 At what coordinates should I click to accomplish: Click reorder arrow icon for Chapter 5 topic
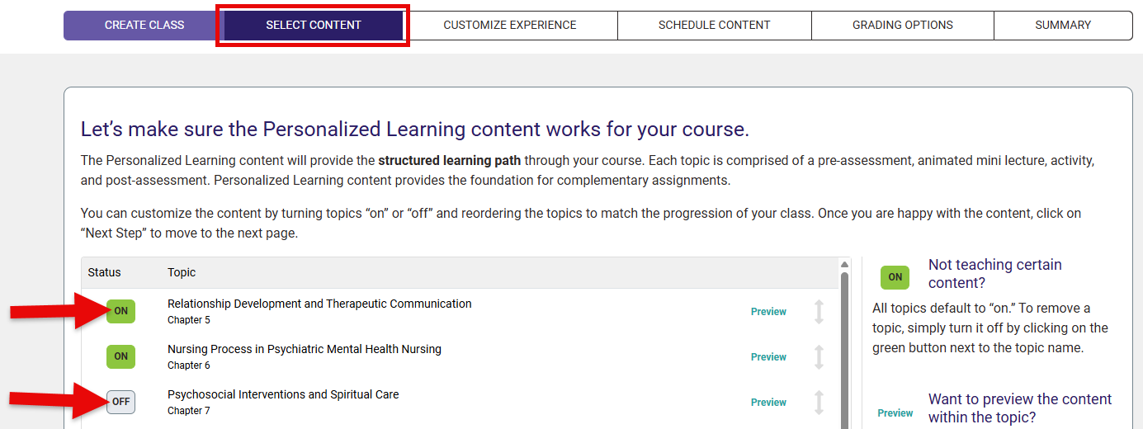tap(819, 312)
